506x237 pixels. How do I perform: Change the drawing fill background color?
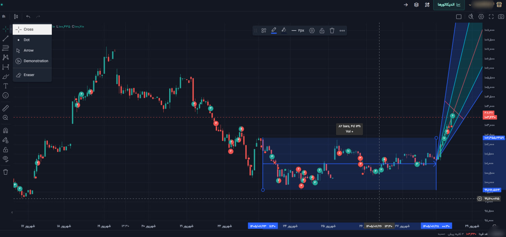pos(283,30)
